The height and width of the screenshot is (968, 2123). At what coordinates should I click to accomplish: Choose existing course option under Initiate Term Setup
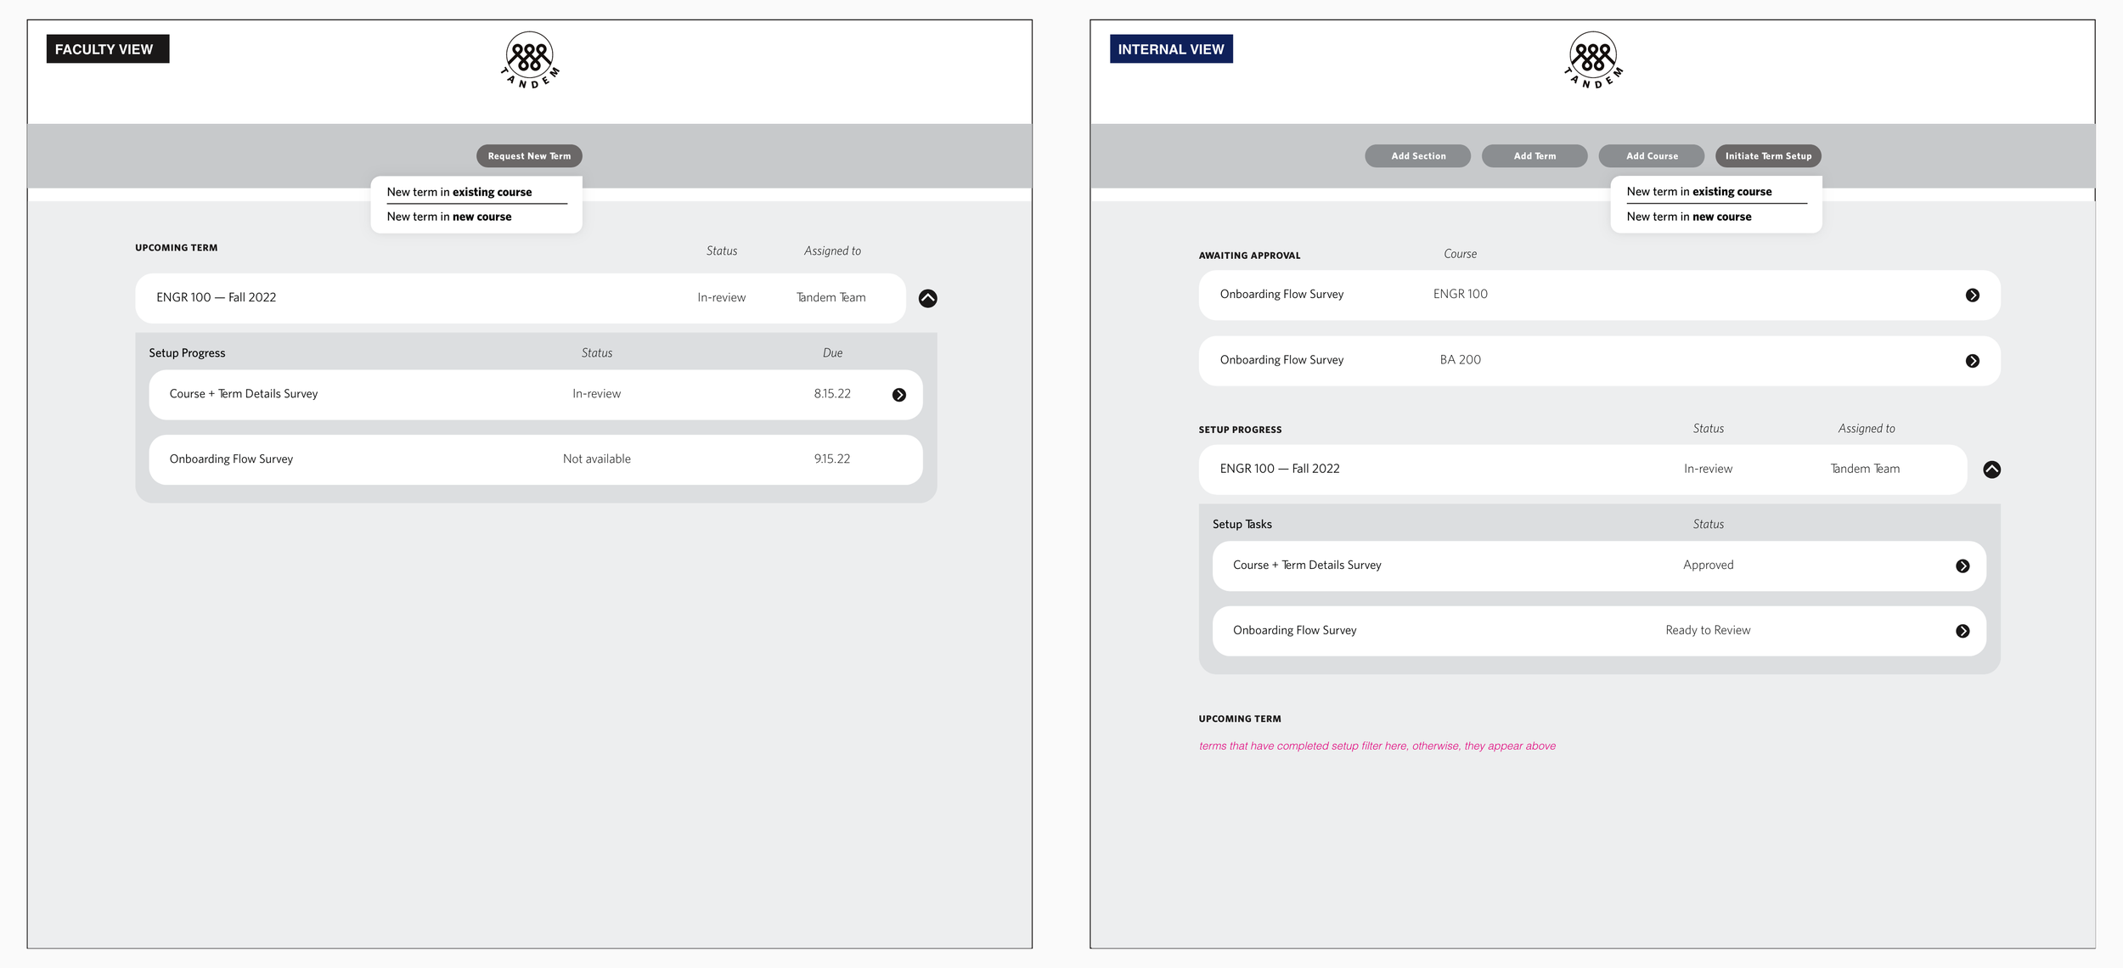point(1699,192)
